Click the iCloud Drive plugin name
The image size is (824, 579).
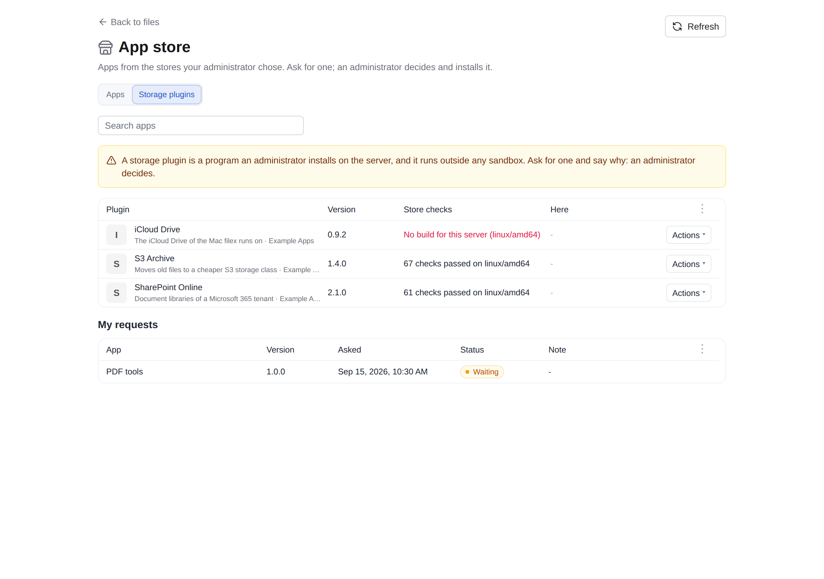157,230
